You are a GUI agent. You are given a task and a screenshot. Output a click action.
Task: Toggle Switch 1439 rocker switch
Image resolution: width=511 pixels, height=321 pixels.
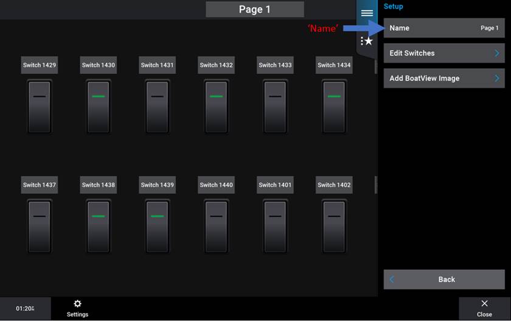[158, 227]
